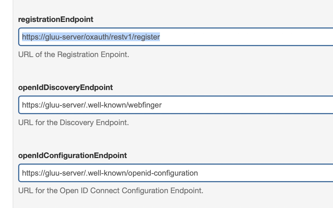Viewport: 333px width, 208px height.
Task: Place cursor on the word 'webfinger'
Action: point(144,105)
